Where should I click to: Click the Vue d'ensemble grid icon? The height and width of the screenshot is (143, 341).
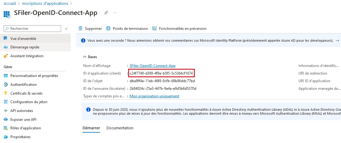(x=6, y=38)
